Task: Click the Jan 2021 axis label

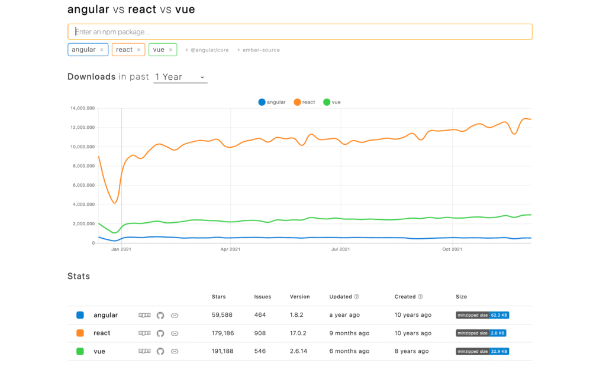Action: point(121,249)
